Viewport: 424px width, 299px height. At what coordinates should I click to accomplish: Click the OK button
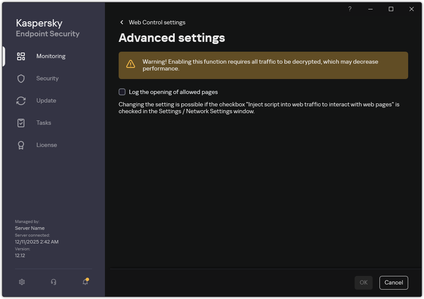point(363,282)
